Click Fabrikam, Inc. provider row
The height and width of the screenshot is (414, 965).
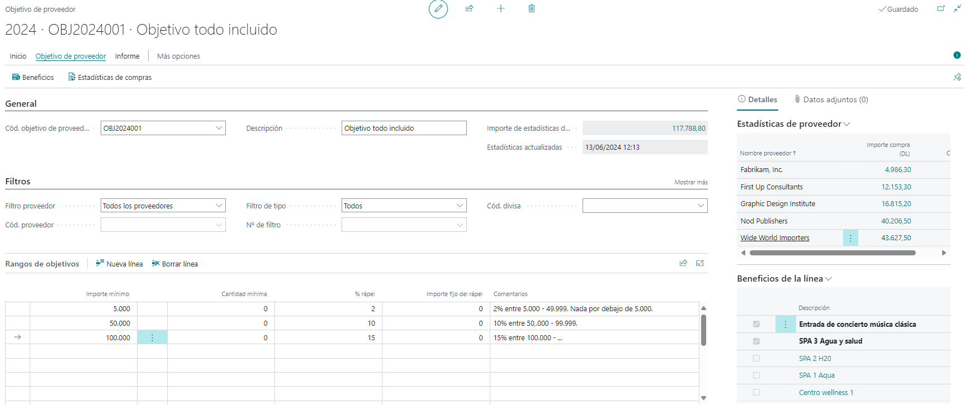click(844, 170)
